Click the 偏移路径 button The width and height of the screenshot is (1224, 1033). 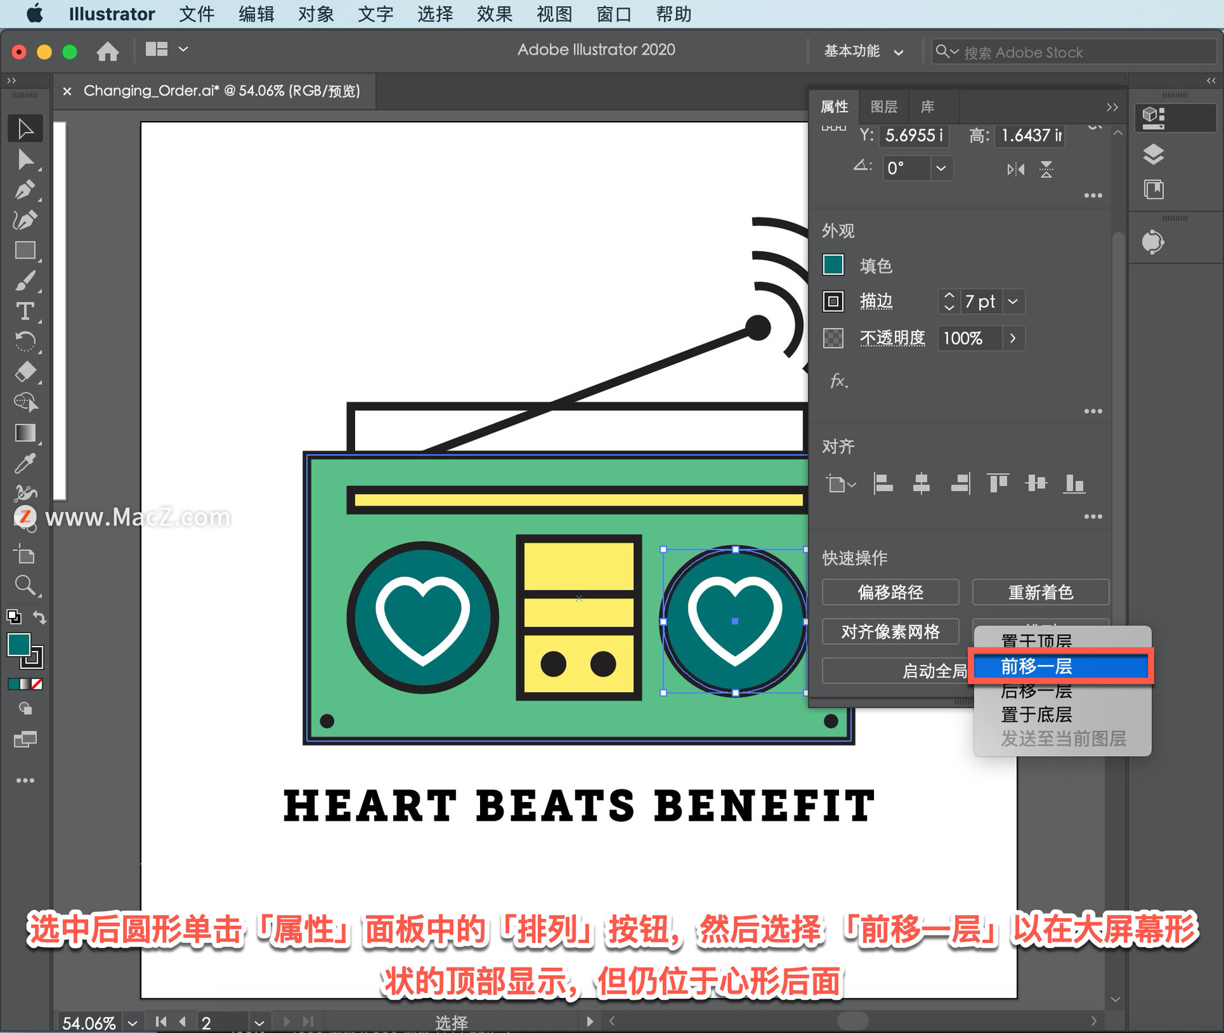click(890, 592)
